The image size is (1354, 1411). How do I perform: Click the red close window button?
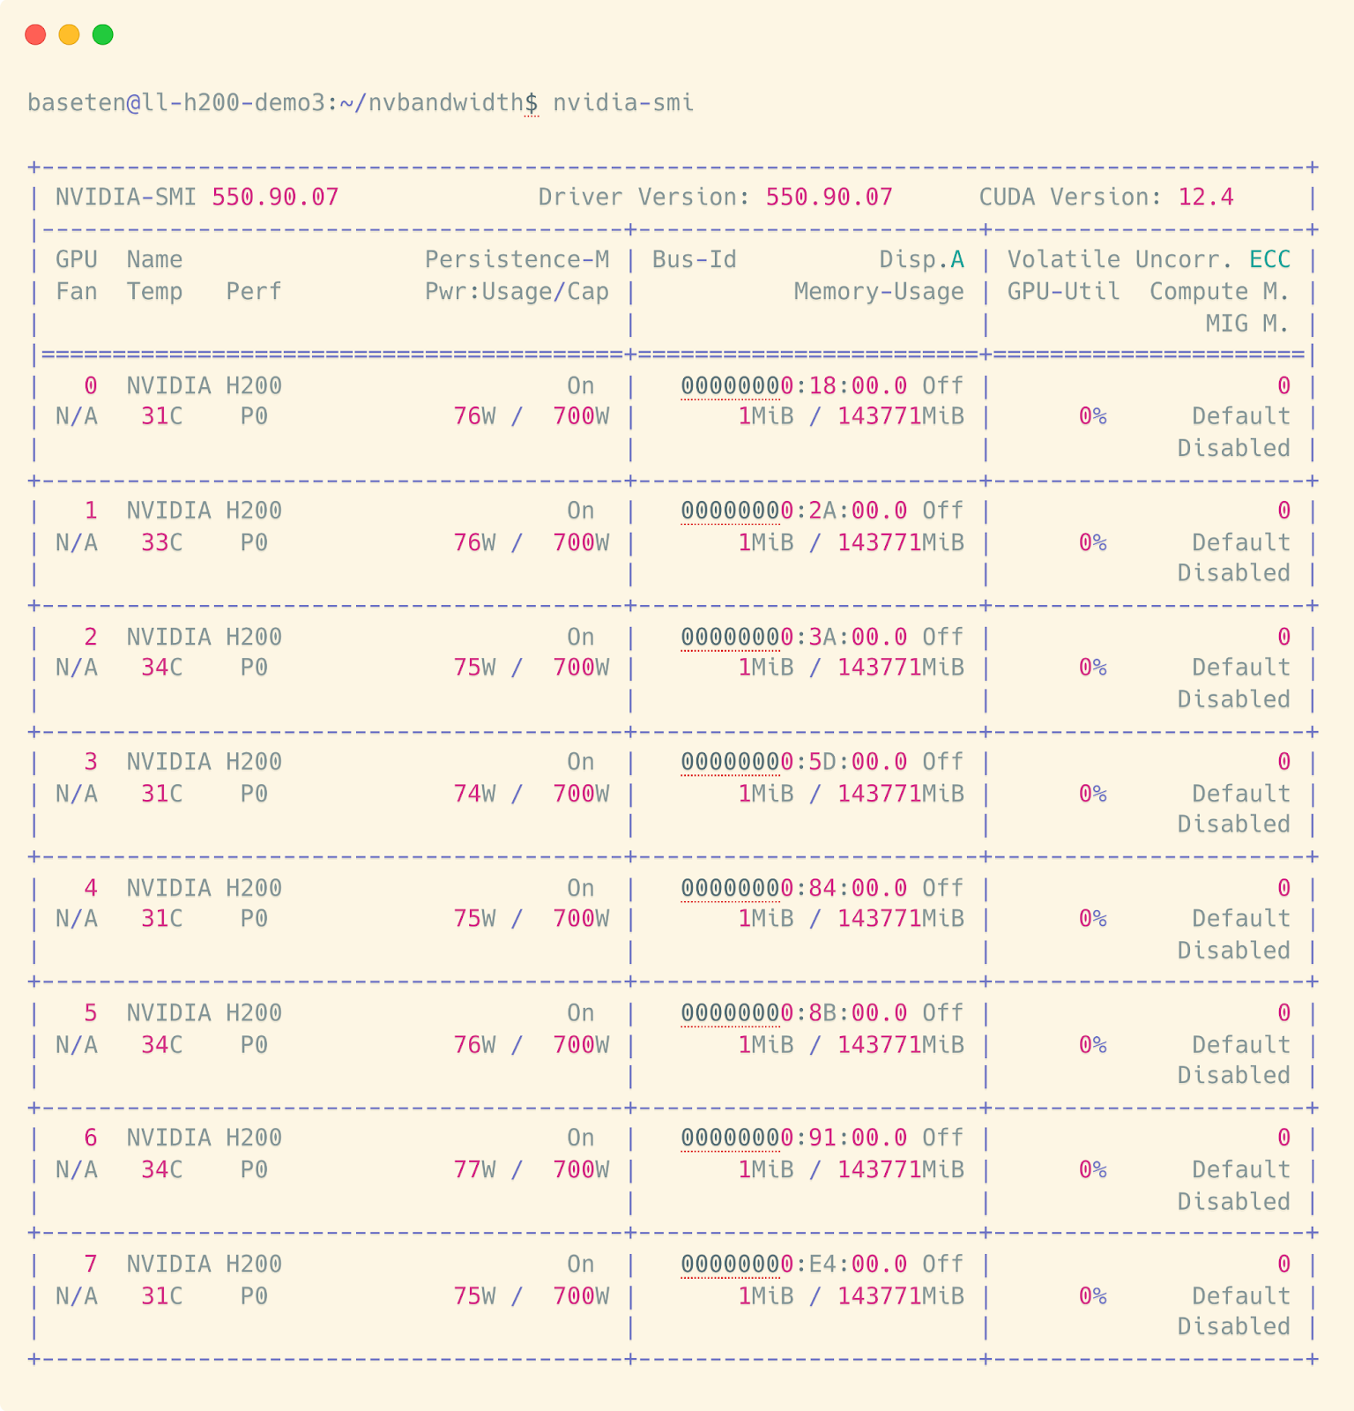[35, 34]
